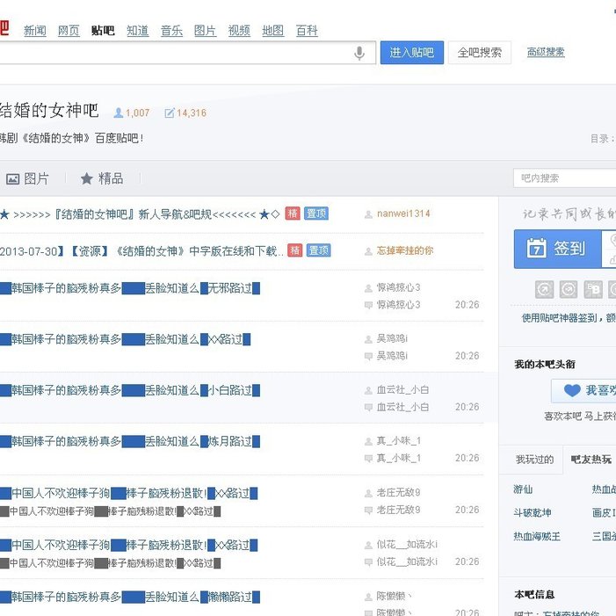Click red 精 badge on 新人导航 post
The width and height of the screenshot is (616, 616).
293,214
